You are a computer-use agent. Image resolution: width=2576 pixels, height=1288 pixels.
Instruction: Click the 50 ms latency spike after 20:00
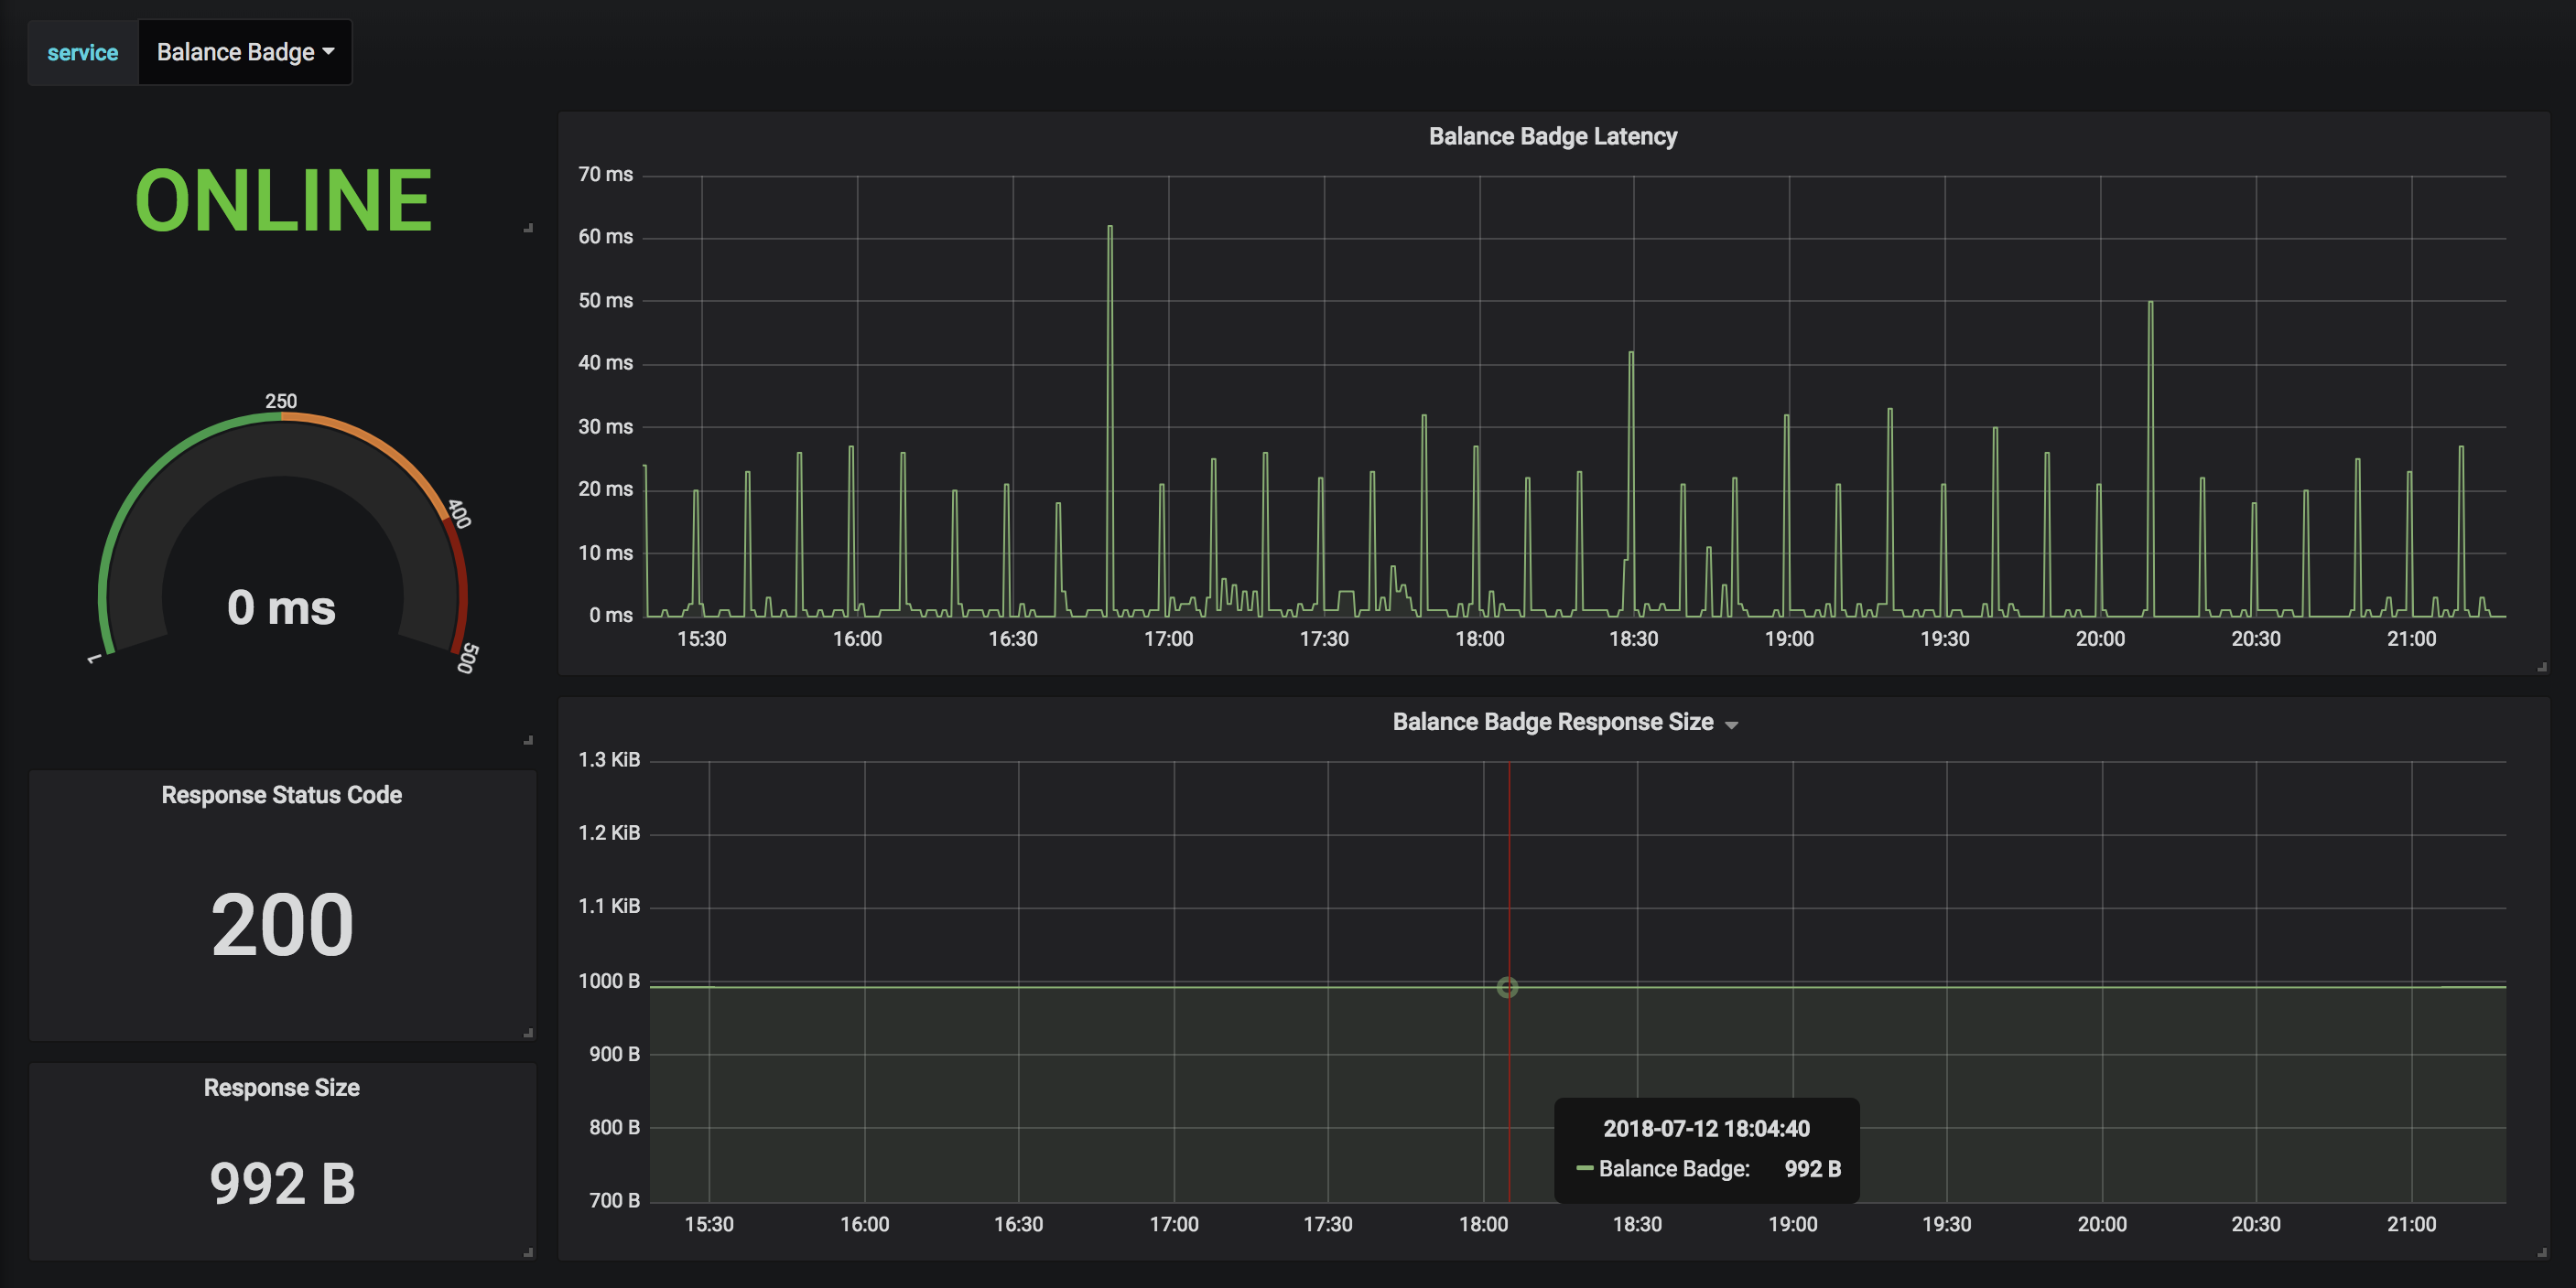(x=2150, y=303)
